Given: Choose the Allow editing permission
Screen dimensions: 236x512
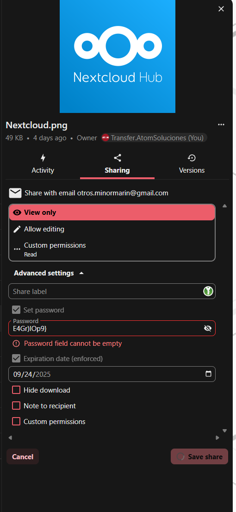Looking at the screenshot, I should point(112,229).
